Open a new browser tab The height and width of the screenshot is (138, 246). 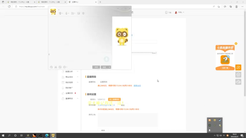tap(100, 2)
